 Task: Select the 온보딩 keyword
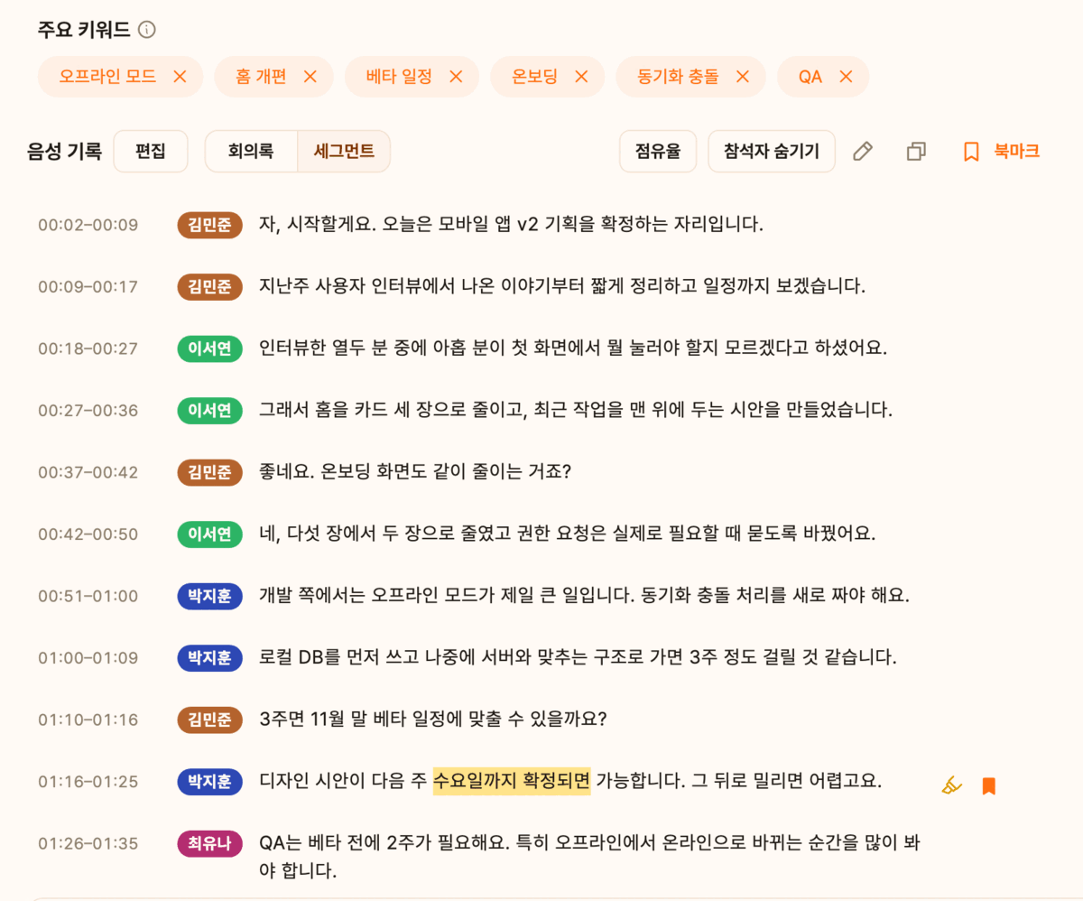point(534,77)
